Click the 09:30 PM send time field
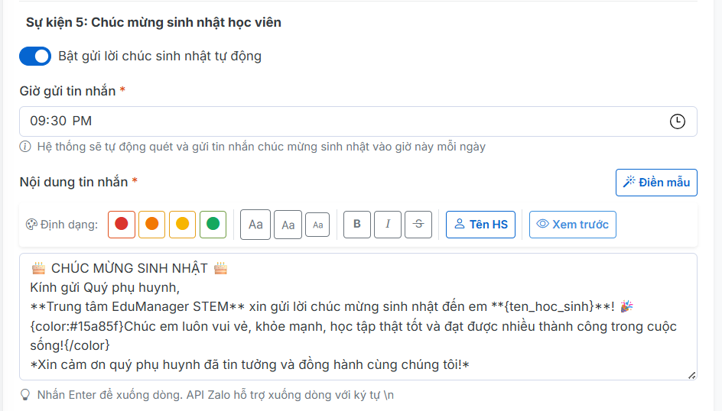The image size is (722, 411). tap(344, 121)
